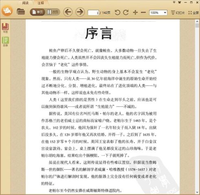This screenshot has height=195, width=200.
Task: Switch to 单页 single page view
Action: click(x=37, y=12)
